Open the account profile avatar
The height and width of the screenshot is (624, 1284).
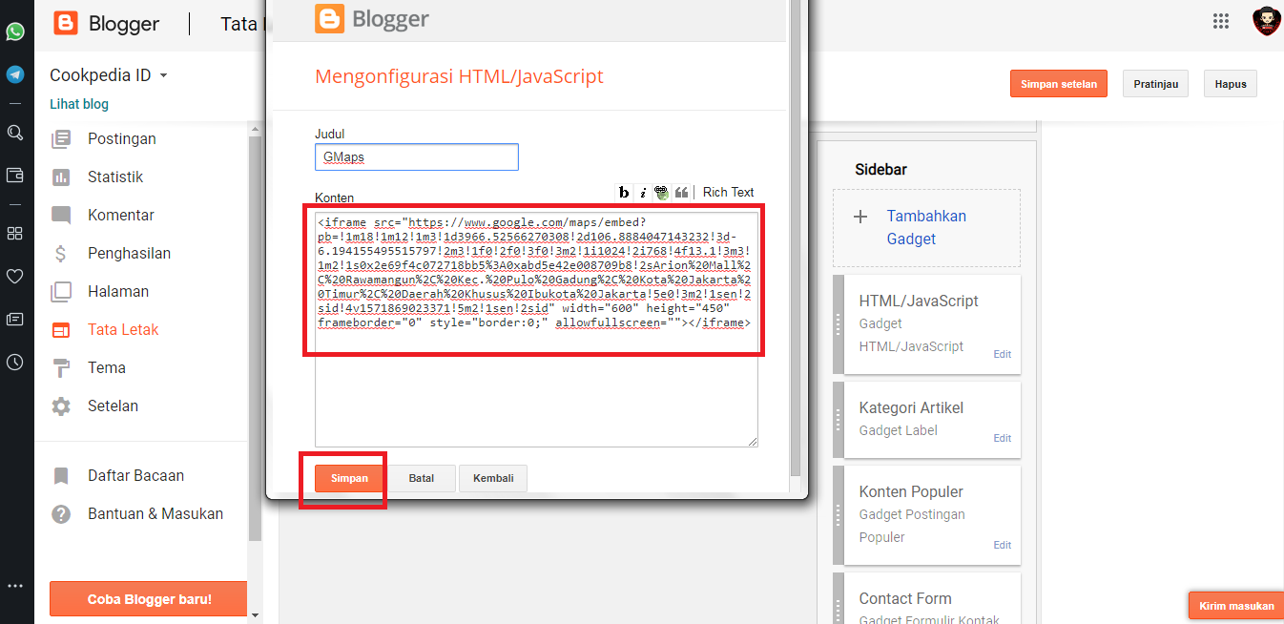pyautogui.click(x=1266, y=21)
